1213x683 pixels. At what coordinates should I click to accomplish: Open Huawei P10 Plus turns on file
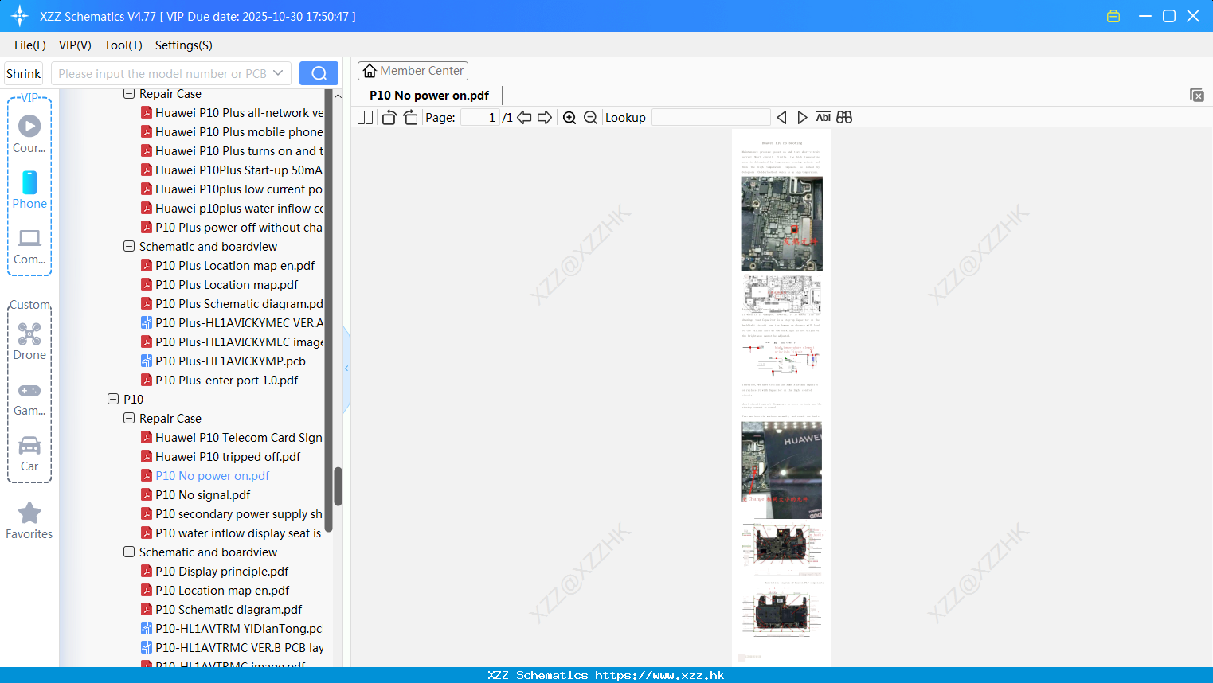click(232, 151)
